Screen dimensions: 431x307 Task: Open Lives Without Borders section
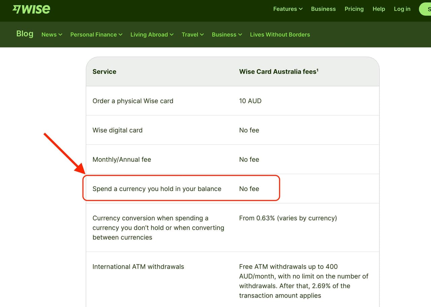point(280,34)
